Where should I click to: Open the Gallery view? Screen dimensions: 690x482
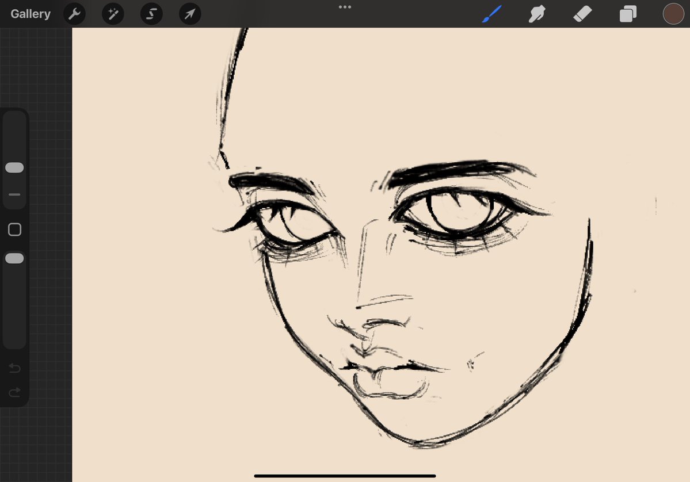point(31,14)
